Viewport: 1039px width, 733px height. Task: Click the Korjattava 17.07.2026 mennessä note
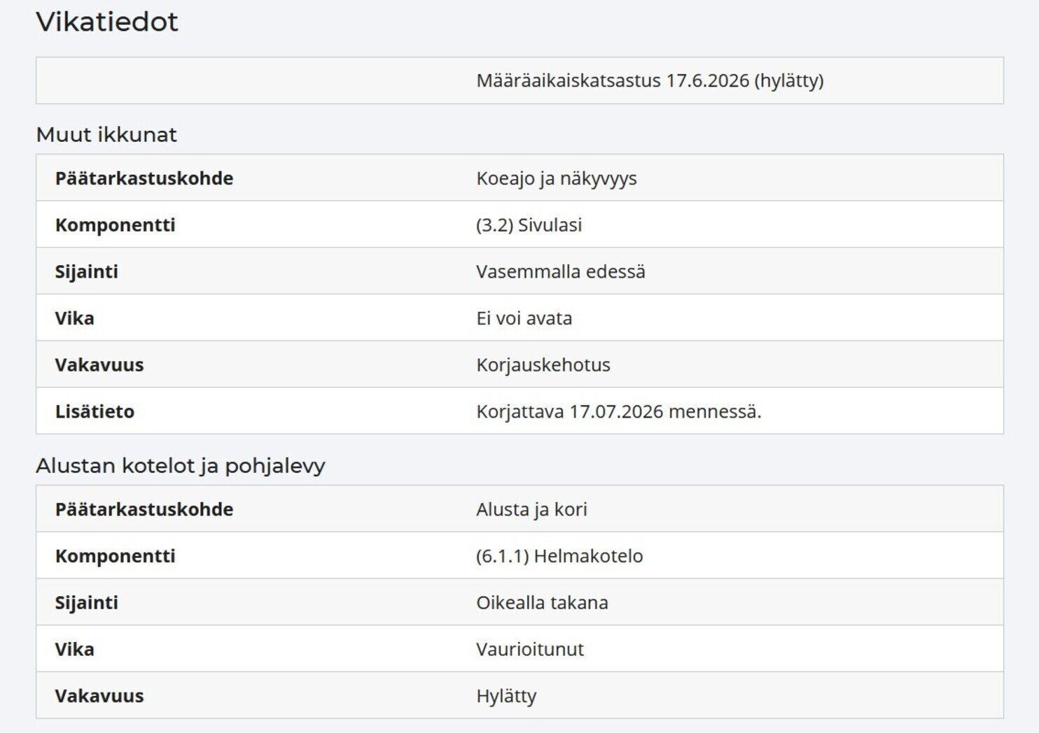619,411
